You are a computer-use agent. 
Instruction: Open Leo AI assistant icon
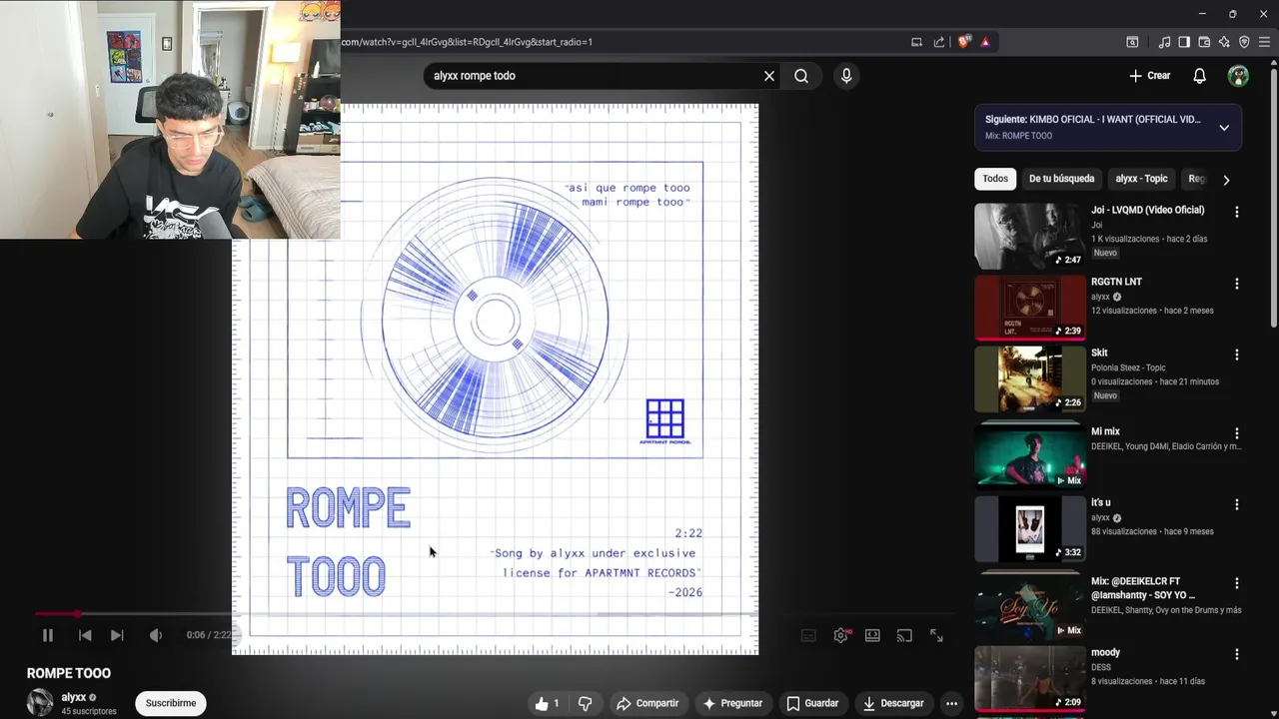coord(1224,42)
